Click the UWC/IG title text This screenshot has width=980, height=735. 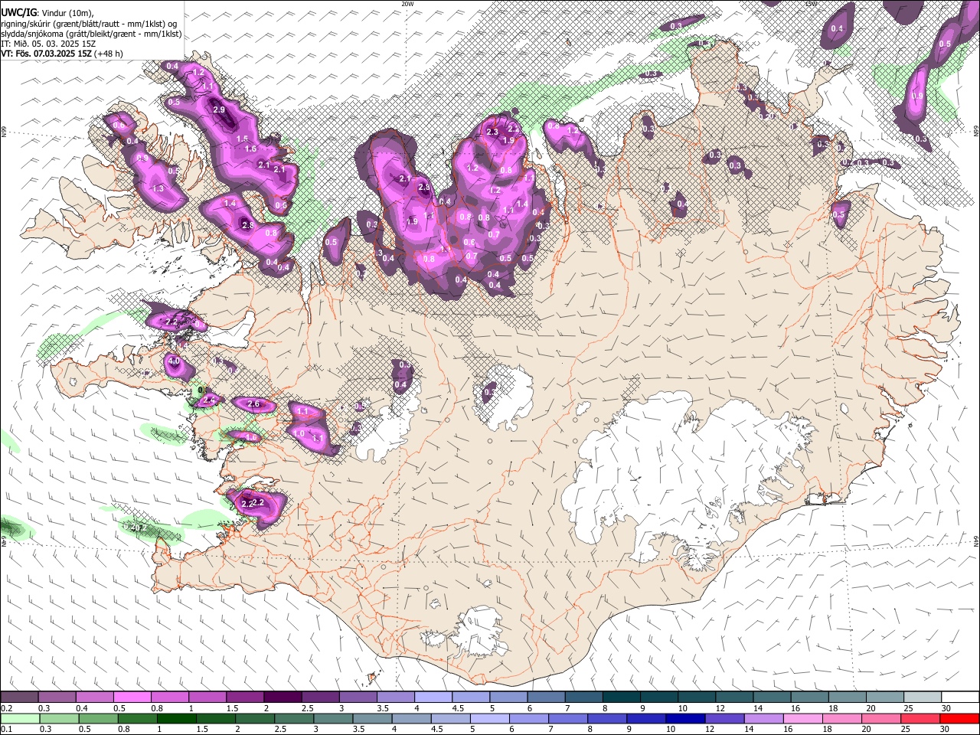pyautogui.click(x=18, y=12)
